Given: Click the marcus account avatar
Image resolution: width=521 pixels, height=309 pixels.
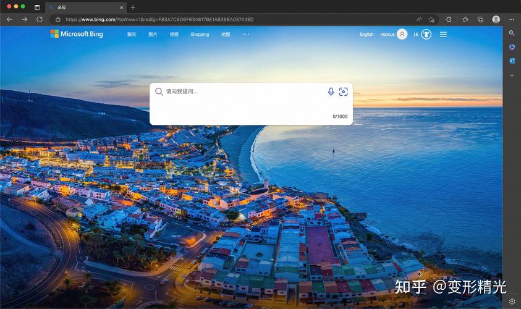Looking at the screenshot, I should click(x=402, y=34).
